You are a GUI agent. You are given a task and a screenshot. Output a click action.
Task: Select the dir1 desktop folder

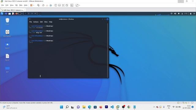coord(7,69)
